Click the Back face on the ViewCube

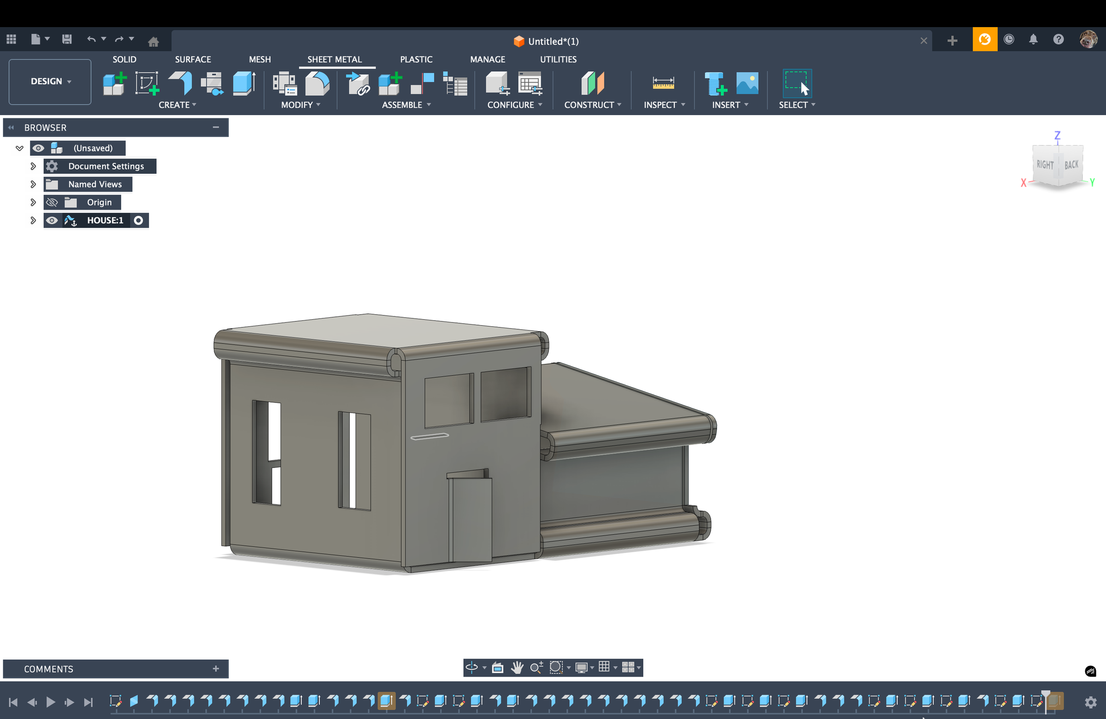[1071, 164]
